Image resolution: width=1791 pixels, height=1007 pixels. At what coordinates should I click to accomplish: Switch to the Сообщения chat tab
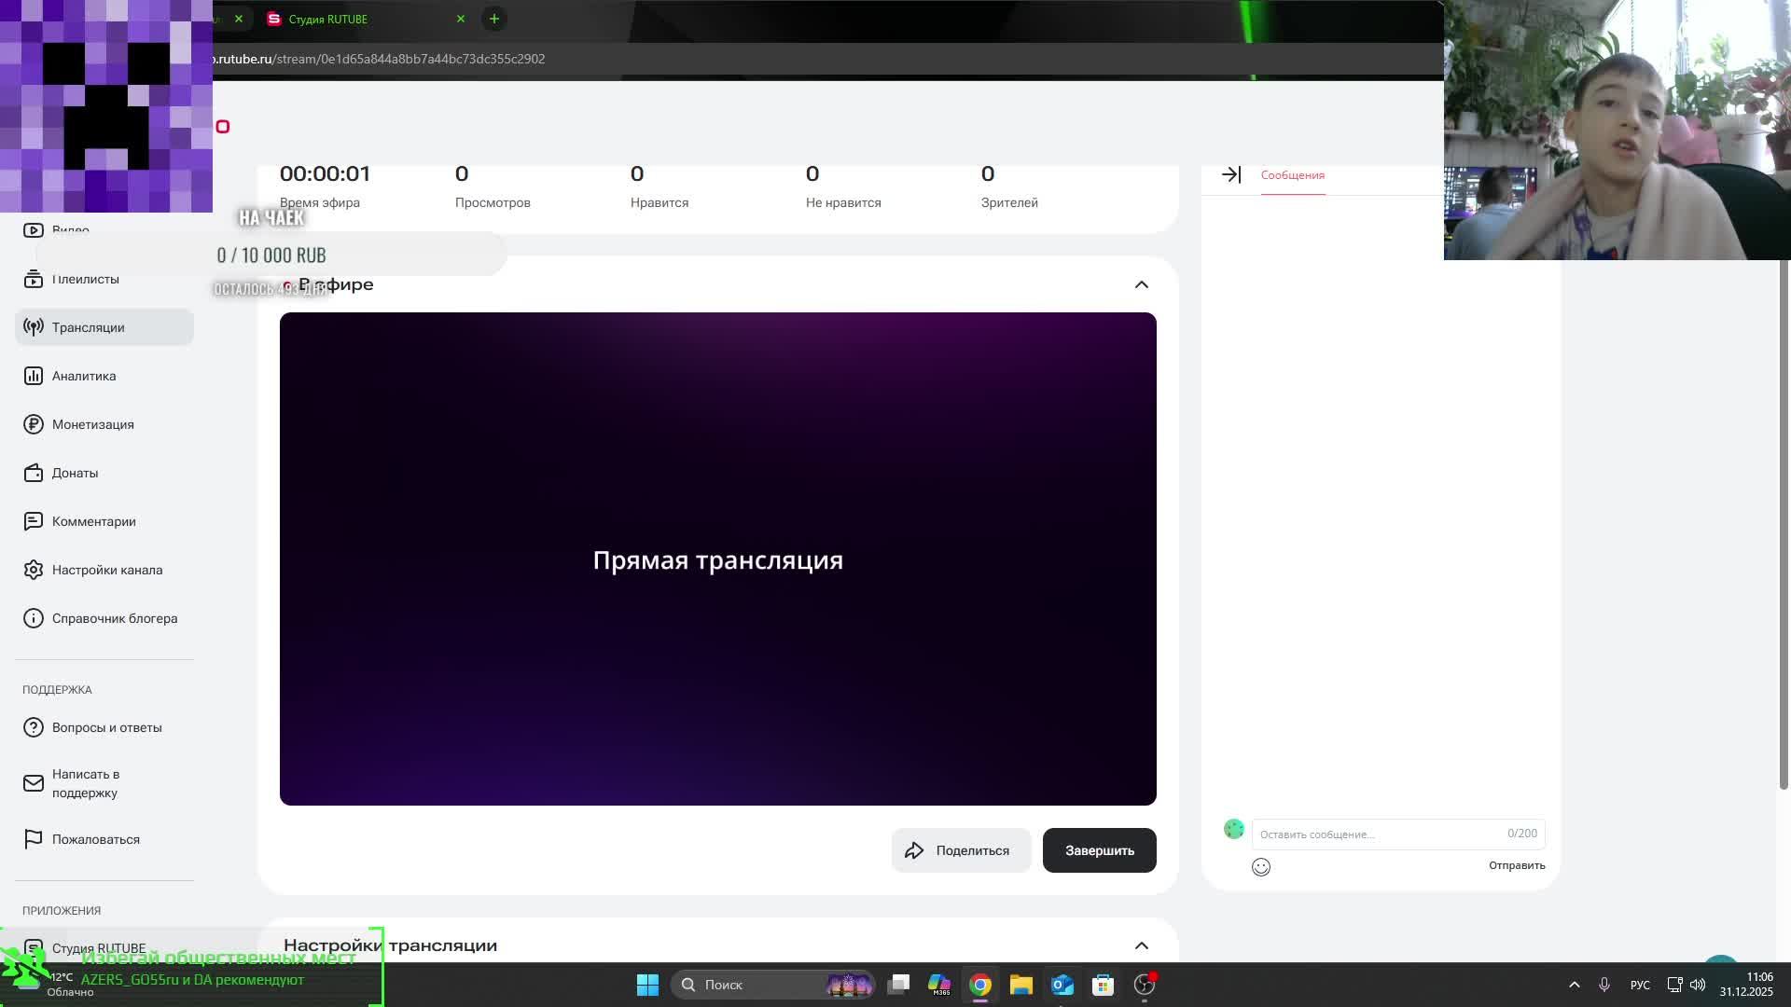(1292, 174)
